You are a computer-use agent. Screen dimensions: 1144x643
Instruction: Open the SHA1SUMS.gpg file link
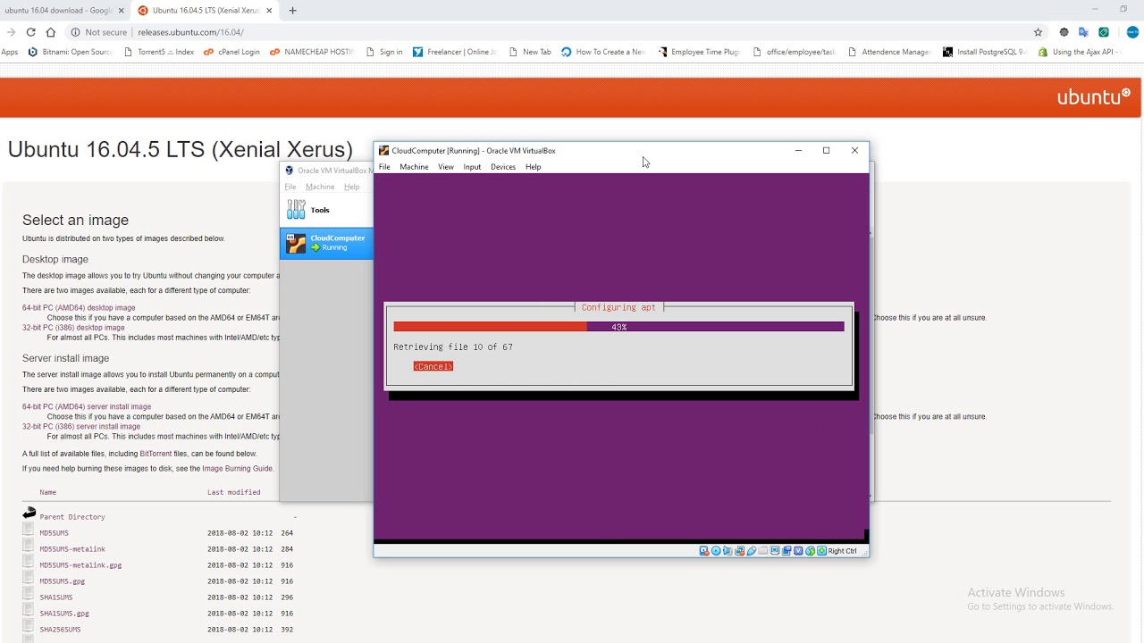pos(64,614)
